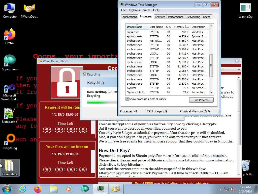Click files lost countdown bar

click(x=93, y=161)
